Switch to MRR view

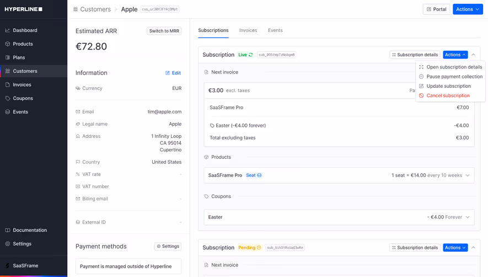164,31
